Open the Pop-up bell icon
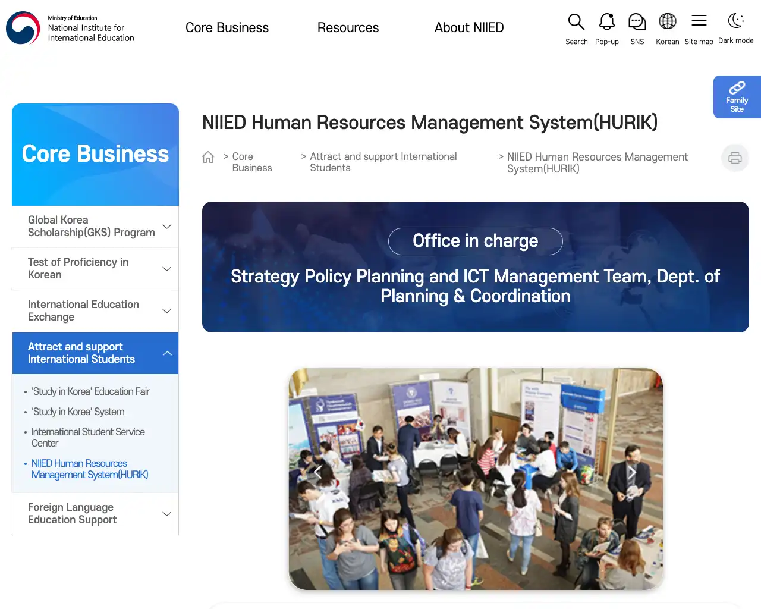The width and height of the screenshot is (761, 609). (x=606, y=22)
